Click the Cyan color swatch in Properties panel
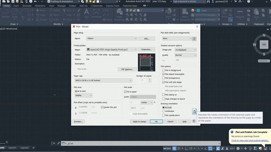Screen dimensions: 271x152 [x=199, y=11]
